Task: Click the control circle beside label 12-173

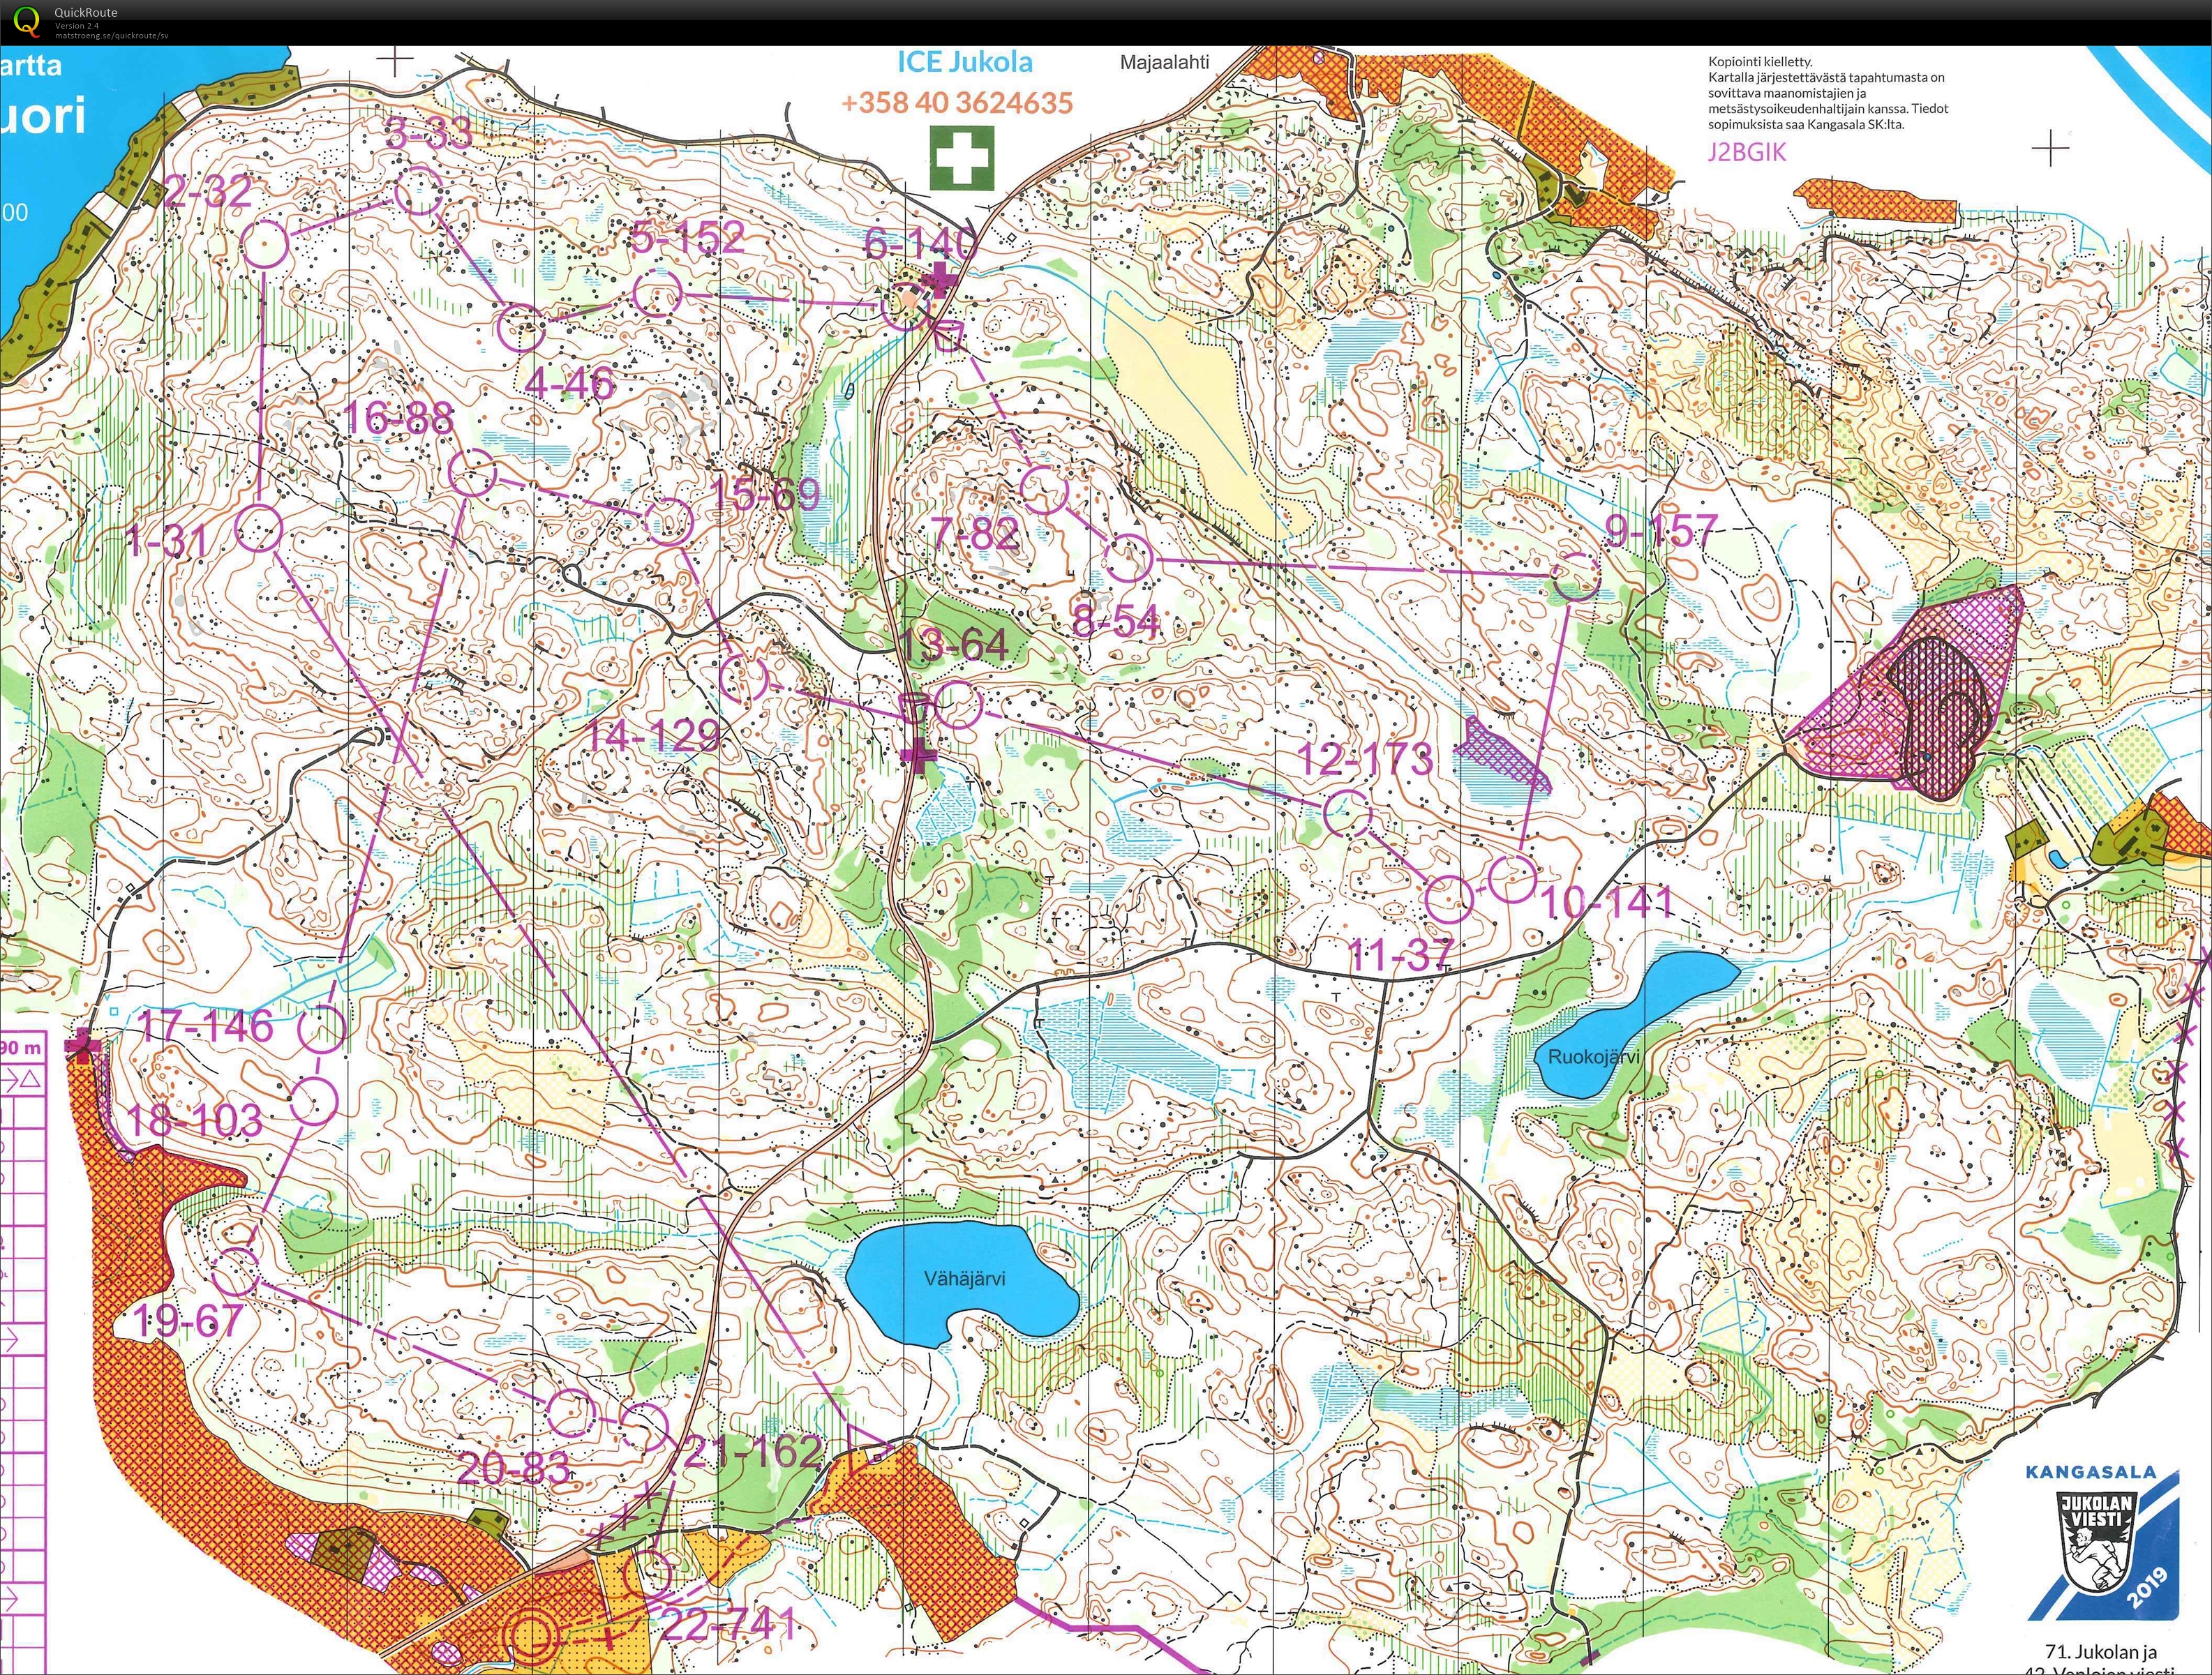Action: 1347,813
